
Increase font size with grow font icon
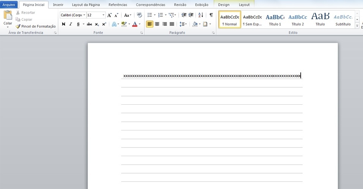tap(109, 15)
